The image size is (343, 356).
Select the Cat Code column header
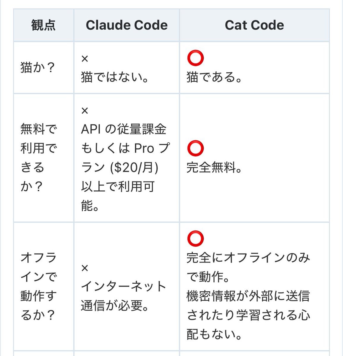[x=254, y=25]
